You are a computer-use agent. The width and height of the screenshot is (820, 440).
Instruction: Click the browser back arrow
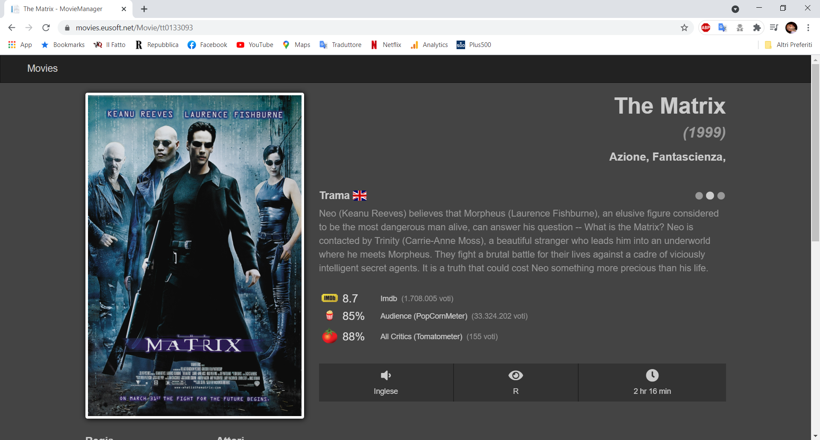coord(12,28)
